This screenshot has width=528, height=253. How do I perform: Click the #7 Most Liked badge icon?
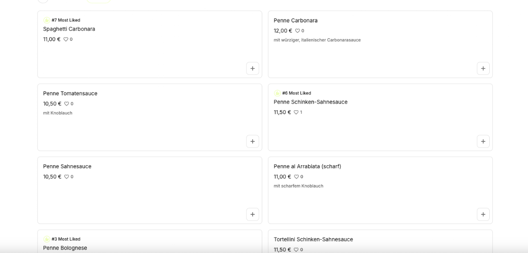[x=47, y=20]
